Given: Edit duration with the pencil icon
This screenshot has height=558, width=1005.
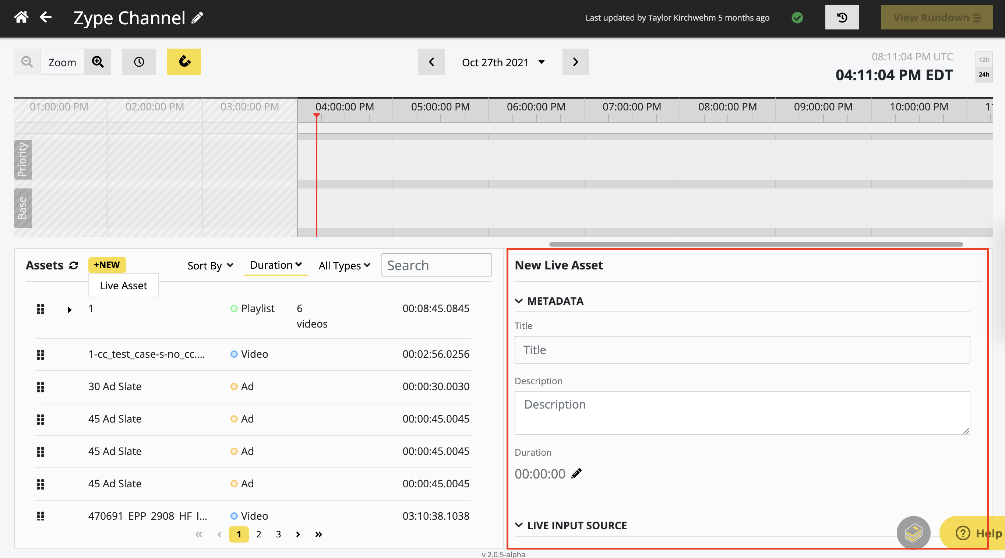Looking at the screenshot, I should (576, 473).
